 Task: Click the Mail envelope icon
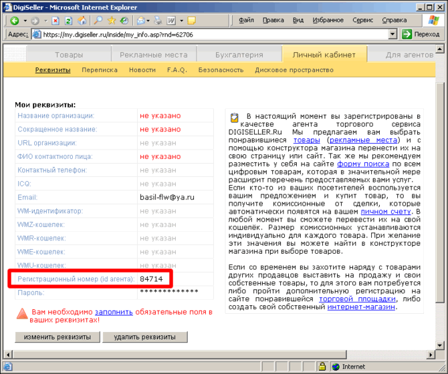click(140, 21)
